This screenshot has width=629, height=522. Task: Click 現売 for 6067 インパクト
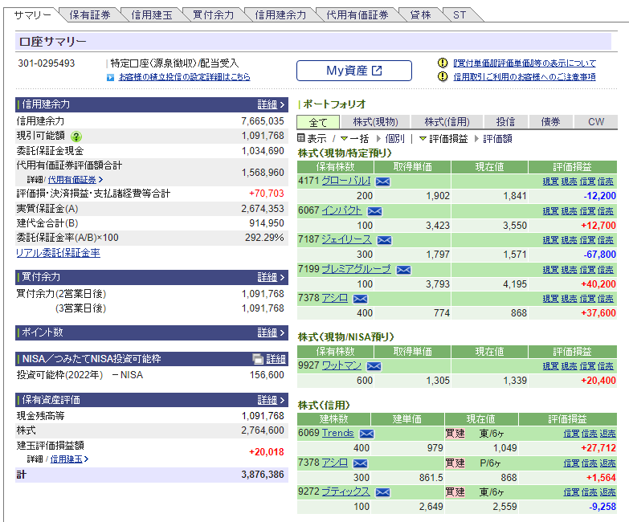(x=569, y=211)
